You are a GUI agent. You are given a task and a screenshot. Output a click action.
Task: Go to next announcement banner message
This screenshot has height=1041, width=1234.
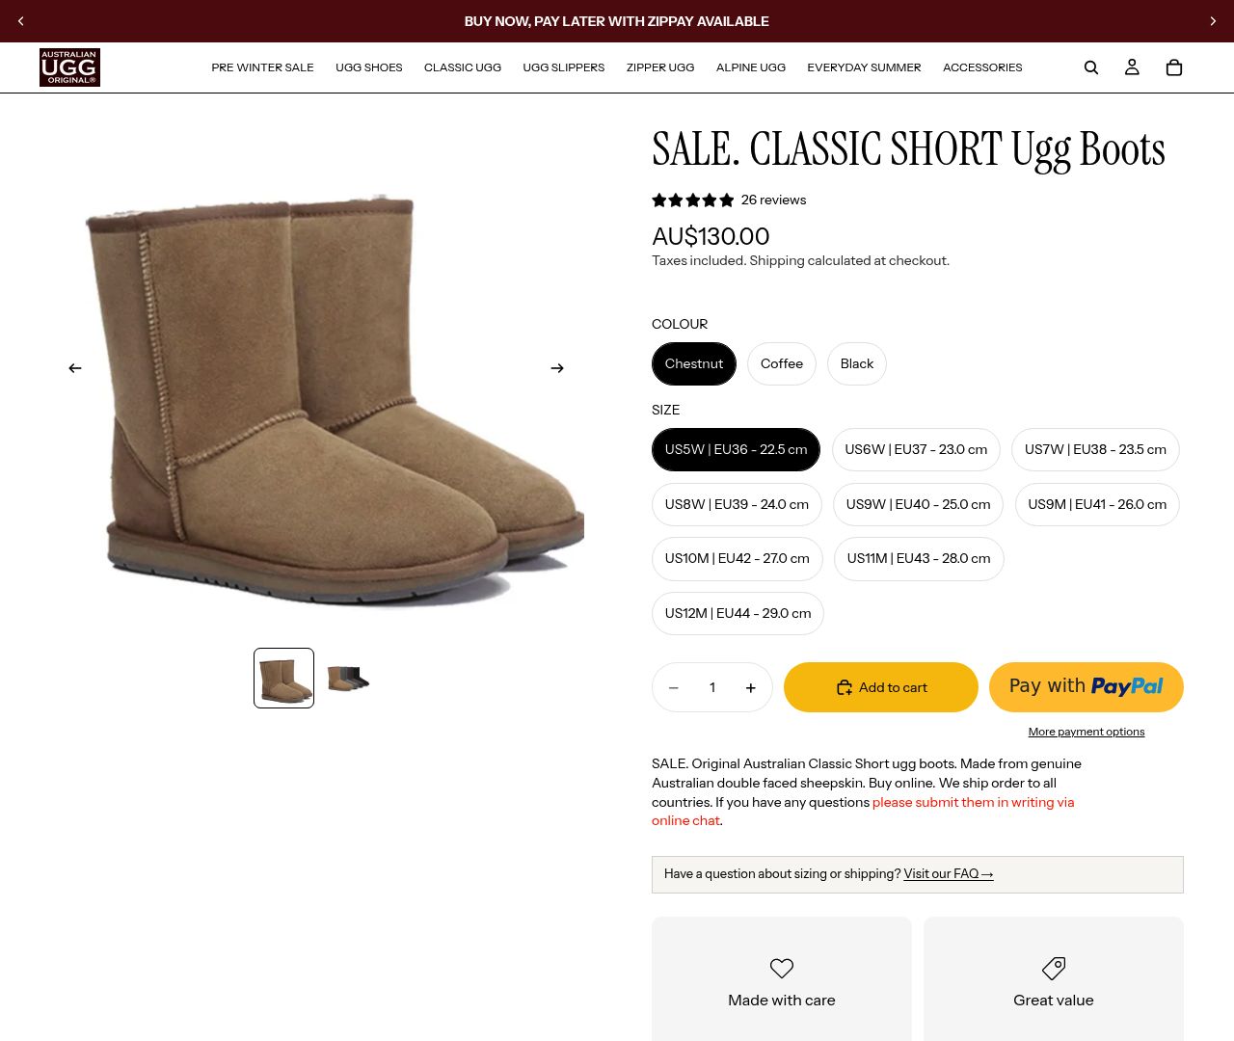pos(1213,21)
